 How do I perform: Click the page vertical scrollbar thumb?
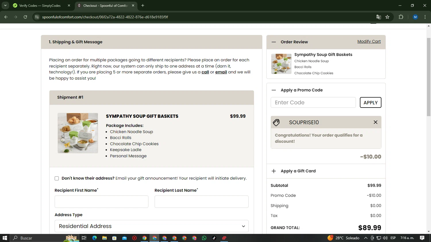tap(428, 77)
